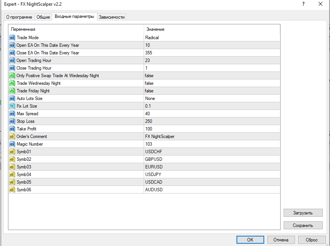Click the Max Spread row icon
This screenshot has width=330, height=246.
coord(12,114)
